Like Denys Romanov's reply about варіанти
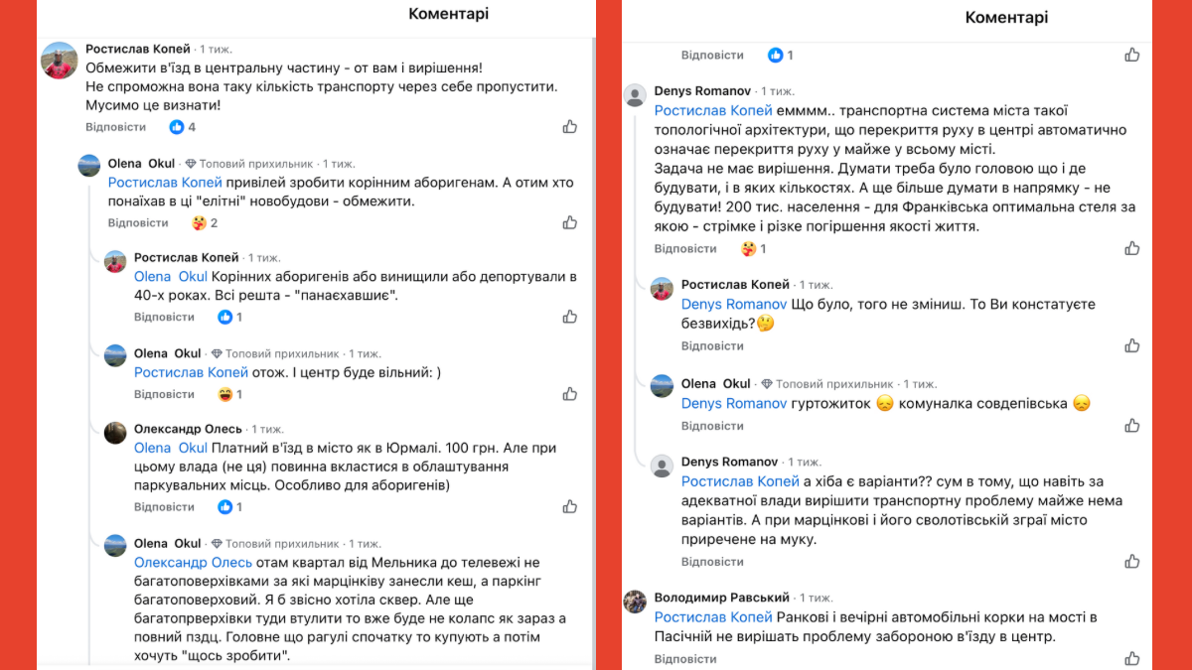 (x=1132, y=562)
